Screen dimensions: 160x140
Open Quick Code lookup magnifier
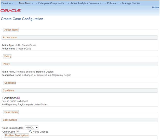pyautogui.click(x=30, y=131)
